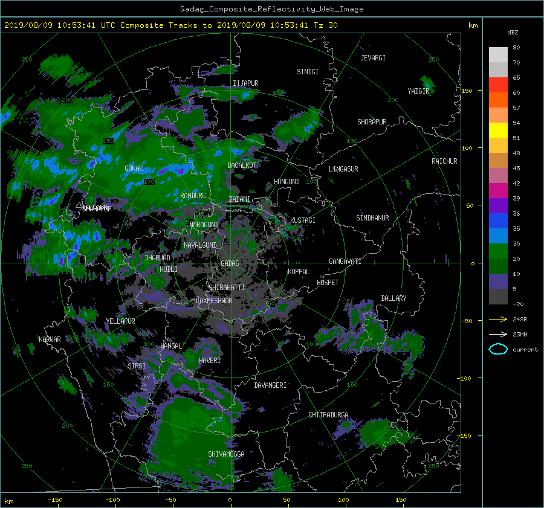Click the 100 tick on bottom axis
The height and width of the screenshot is (508, 544).
pyautogui.click(x=343, y=500)
